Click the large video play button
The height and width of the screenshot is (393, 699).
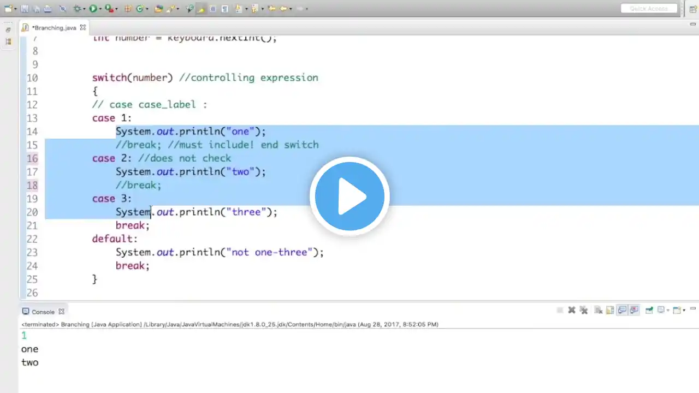(349, 196)
